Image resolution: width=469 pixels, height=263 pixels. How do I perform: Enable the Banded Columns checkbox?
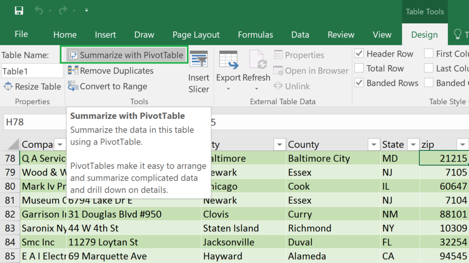coord(429,82)
